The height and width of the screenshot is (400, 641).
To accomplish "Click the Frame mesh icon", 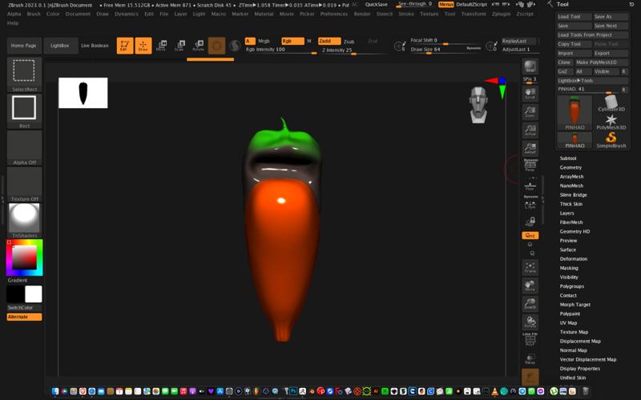I will tap(530, 268).
